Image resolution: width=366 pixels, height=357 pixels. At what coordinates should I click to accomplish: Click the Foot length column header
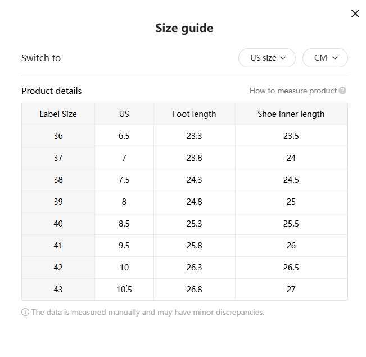194,114
